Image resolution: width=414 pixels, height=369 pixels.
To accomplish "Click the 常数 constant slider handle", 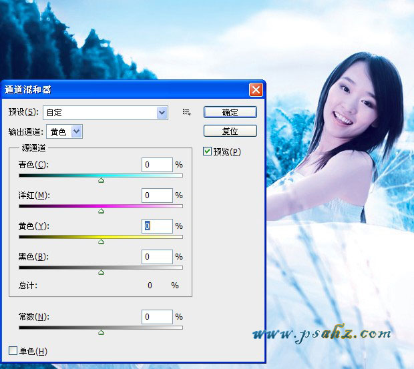I will point(101,332).
